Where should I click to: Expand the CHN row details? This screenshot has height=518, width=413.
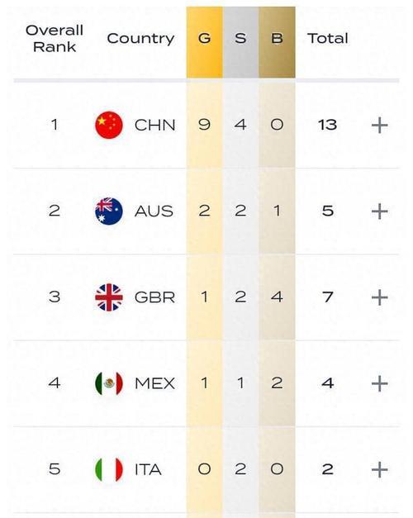[380, 126]
